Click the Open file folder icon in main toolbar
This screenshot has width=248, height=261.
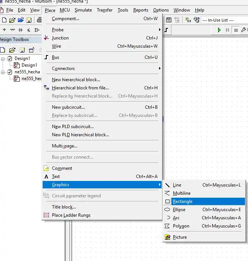12,20
